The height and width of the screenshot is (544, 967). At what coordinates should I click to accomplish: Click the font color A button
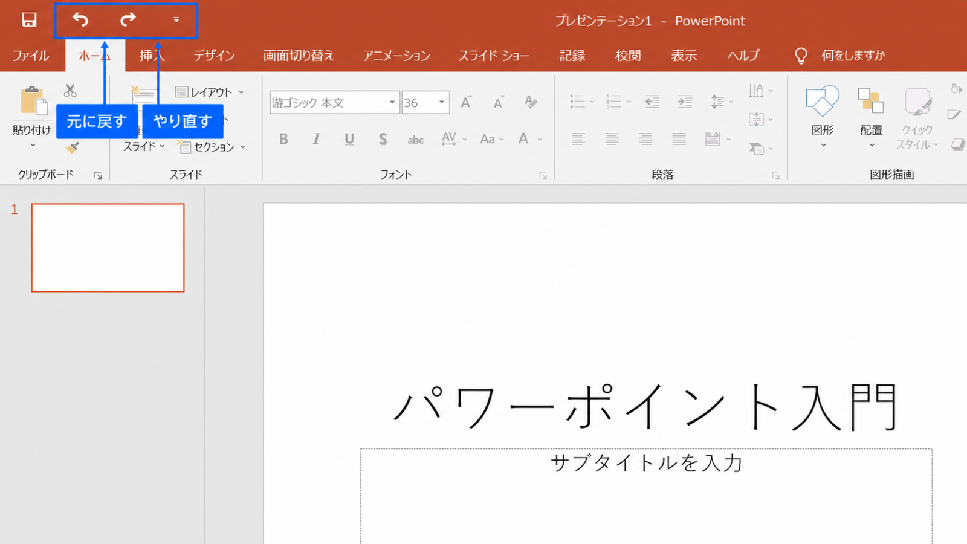523,139
